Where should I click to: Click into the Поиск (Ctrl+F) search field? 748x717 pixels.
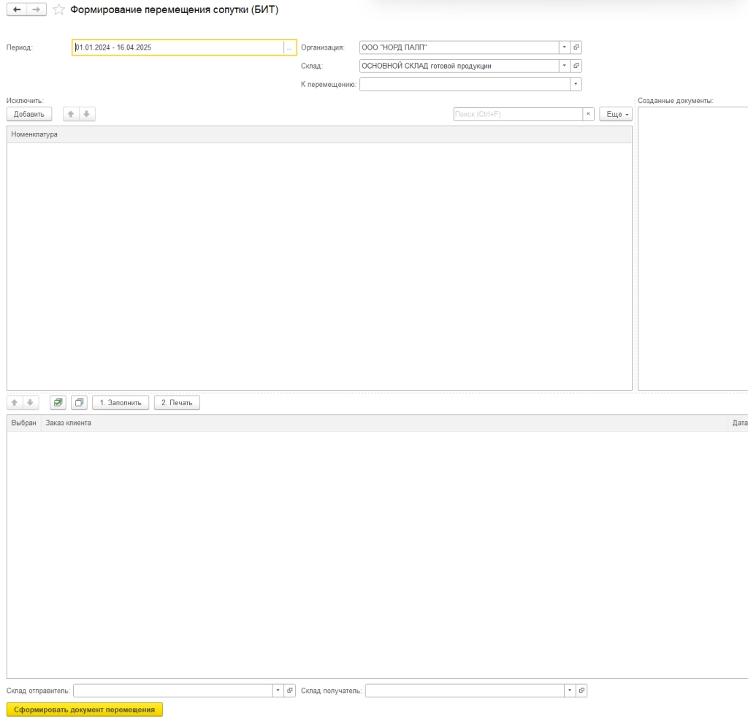517,115
